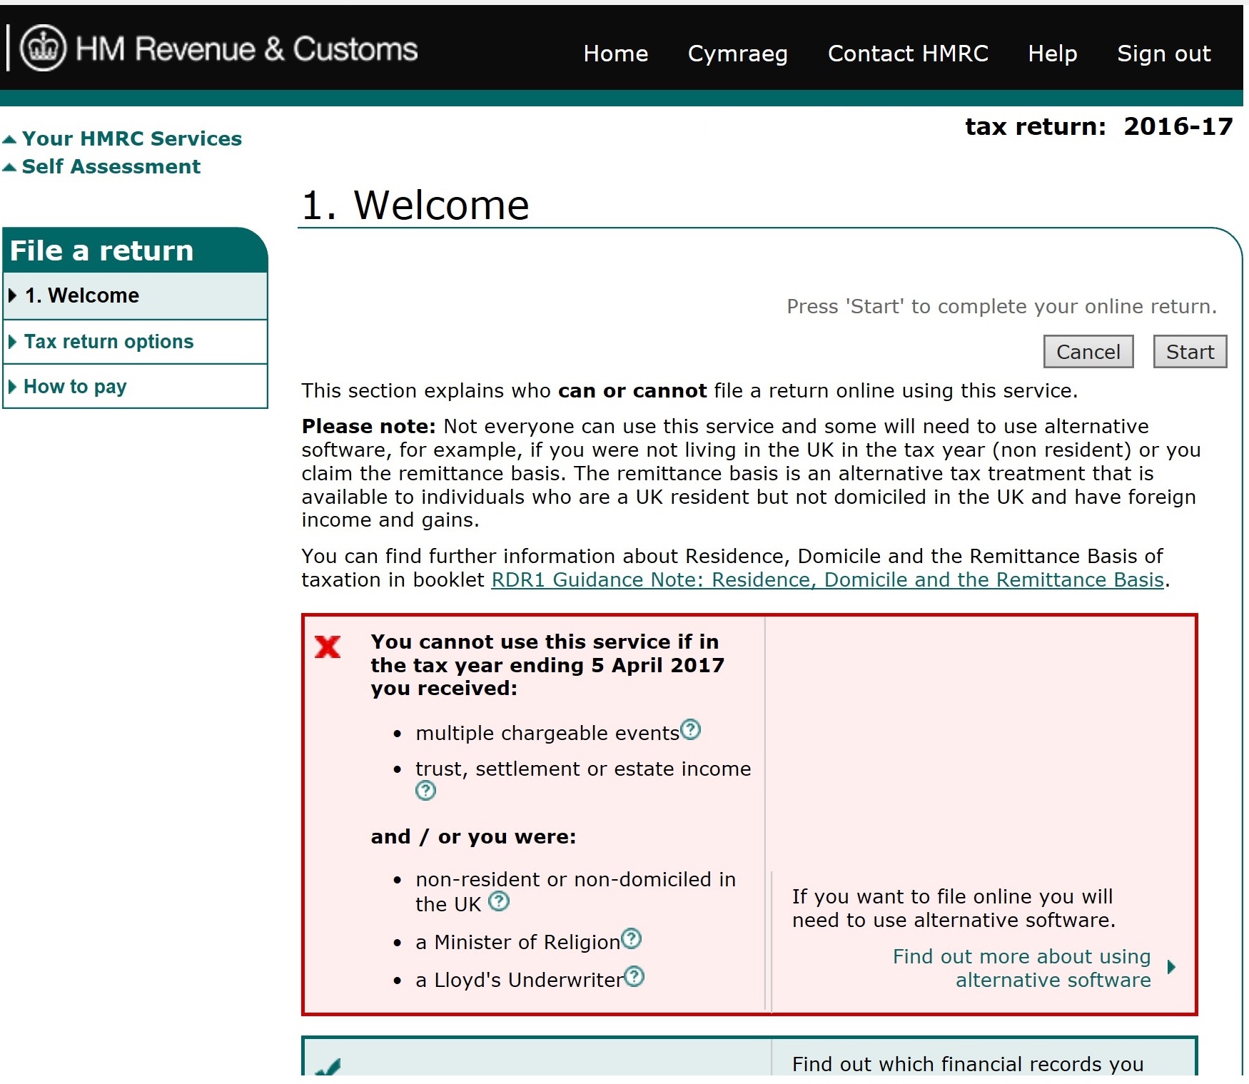Expand How to pay in sidebar
1249x1084 pixels.
136,387
